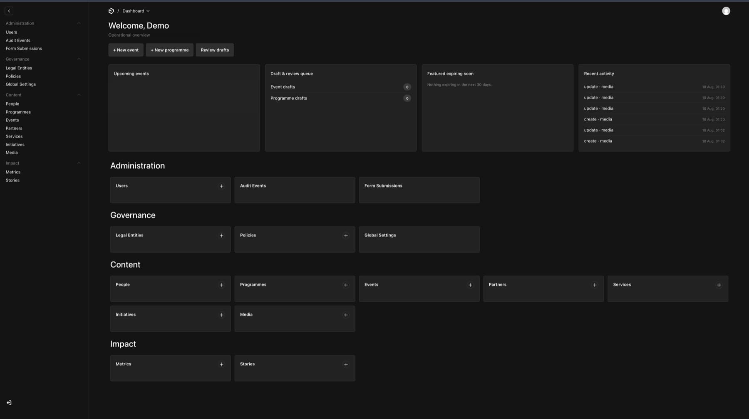749x419 pixels.
Task: Add a metric using the Metrics card plus
Action: [221, 365]
